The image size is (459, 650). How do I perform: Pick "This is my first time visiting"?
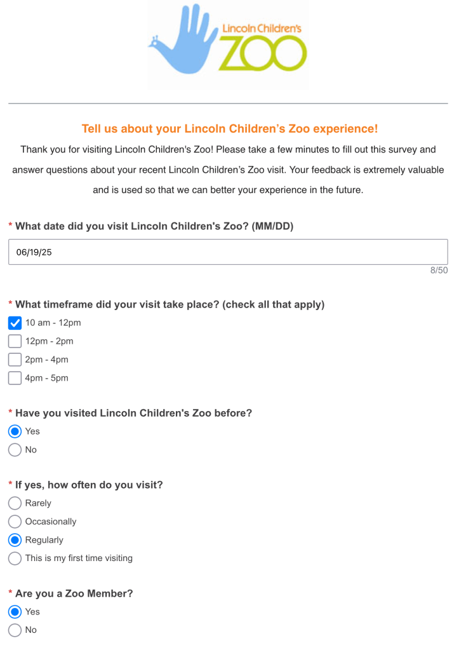[x=15, y=559]
